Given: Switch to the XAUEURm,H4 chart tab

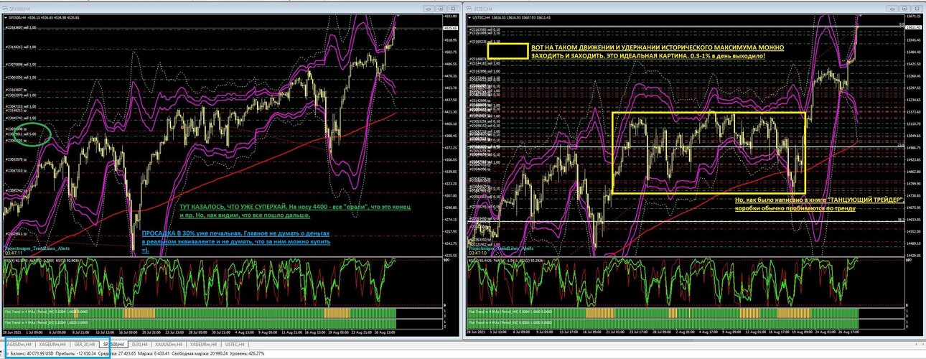Looking at the screenshot, I should click(205, 345).
